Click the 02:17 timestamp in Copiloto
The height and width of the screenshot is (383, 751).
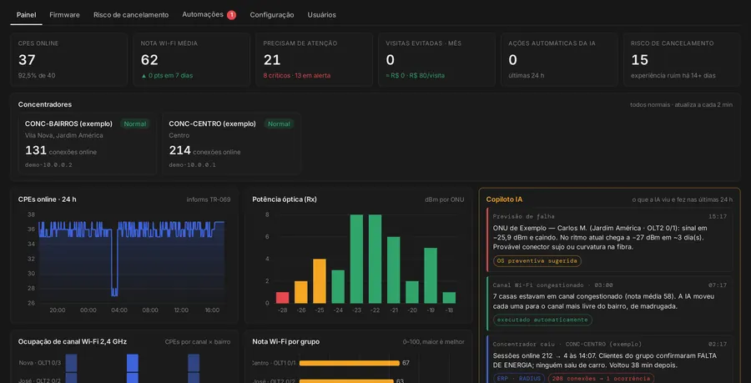point(718,344)
